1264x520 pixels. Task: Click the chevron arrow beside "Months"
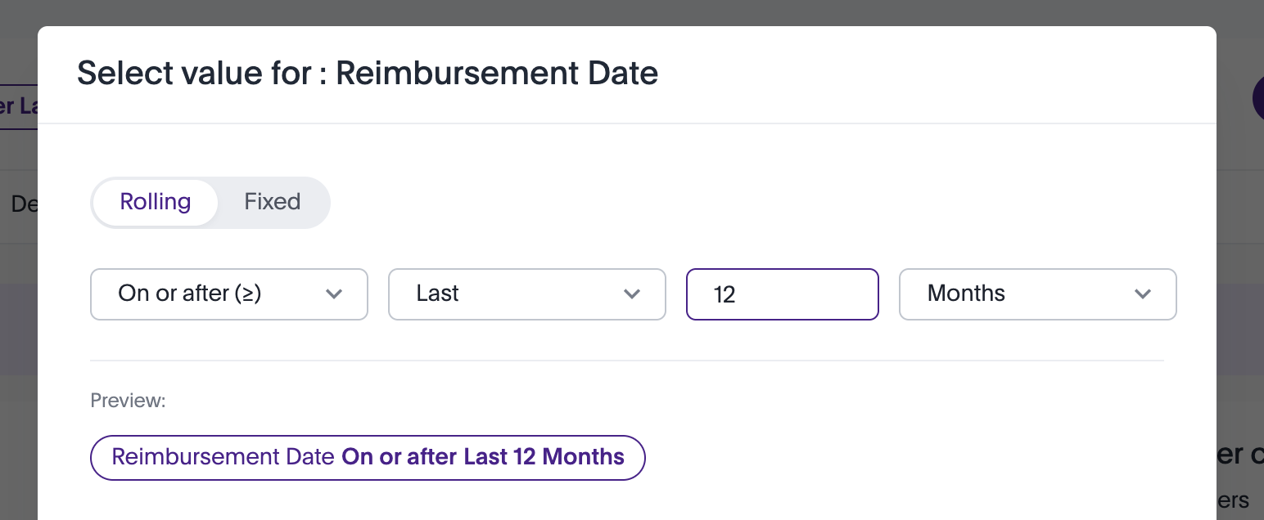[x=1143, y=294]
